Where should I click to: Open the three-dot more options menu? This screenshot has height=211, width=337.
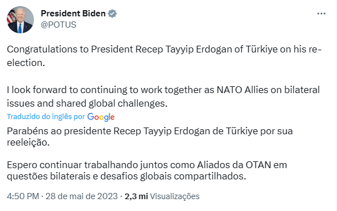click(321, 14)
